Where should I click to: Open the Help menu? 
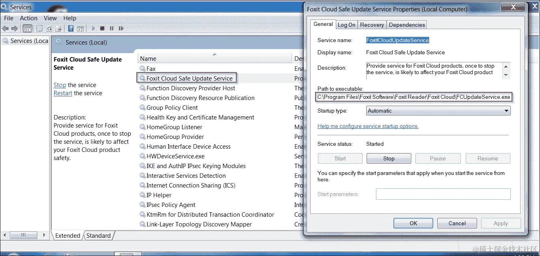(70, 18)
